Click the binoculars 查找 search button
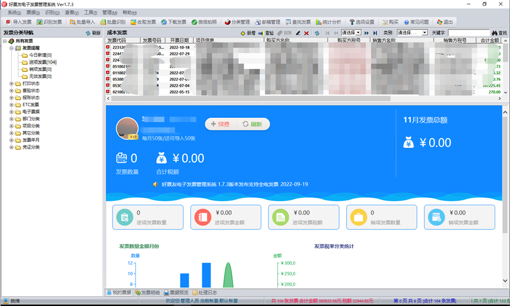Image resolution: width=510 pixels, height=306 pixels. click(x=499, y=33)
